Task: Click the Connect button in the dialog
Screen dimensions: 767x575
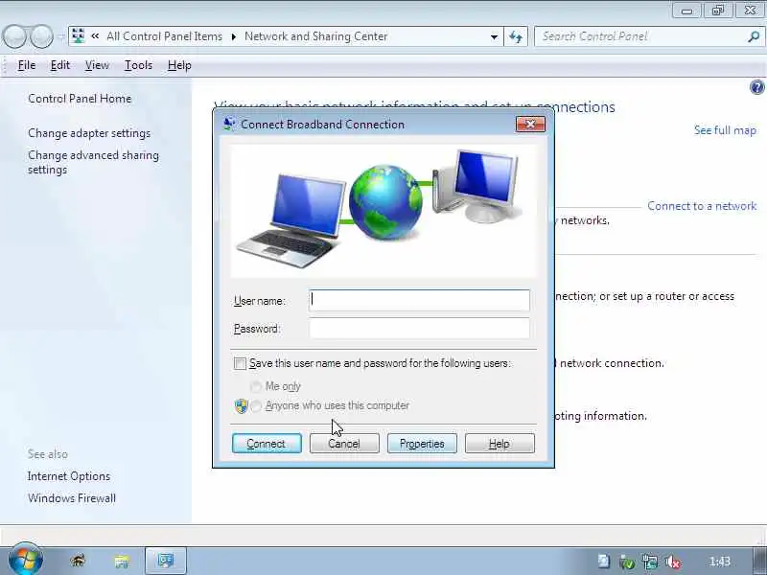Action: click(267, 444)
